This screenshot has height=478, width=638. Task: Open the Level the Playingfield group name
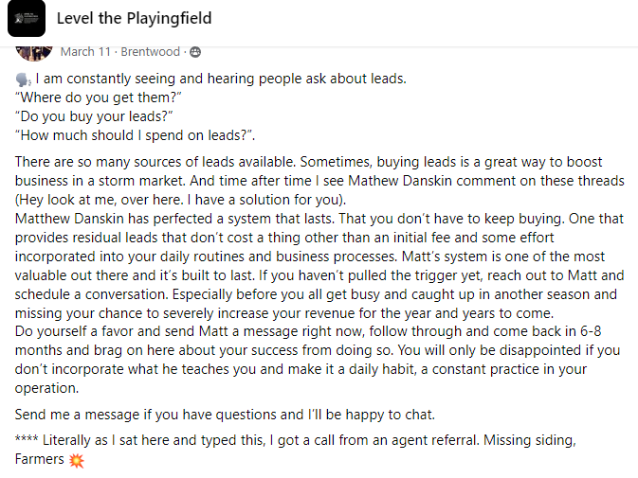tap(134, 18)
